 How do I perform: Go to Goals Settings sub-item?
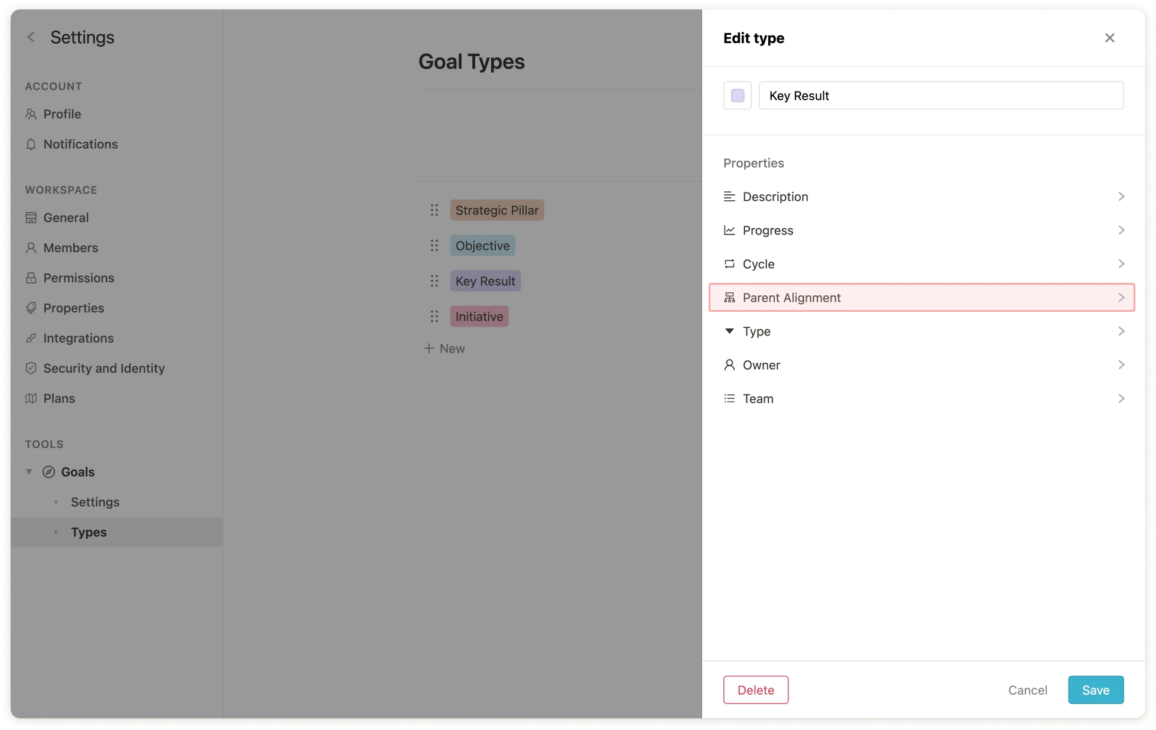(x=95, y=502)
